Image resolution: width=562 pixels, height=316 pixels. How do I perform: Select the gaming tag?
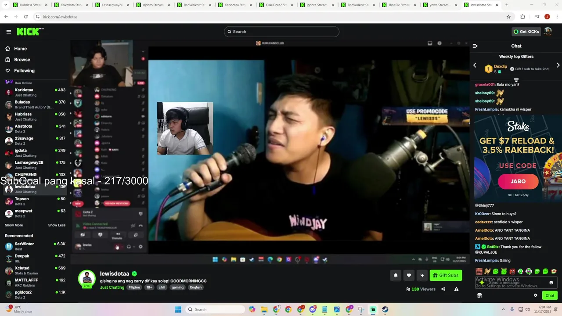click(x=178, y=287)
